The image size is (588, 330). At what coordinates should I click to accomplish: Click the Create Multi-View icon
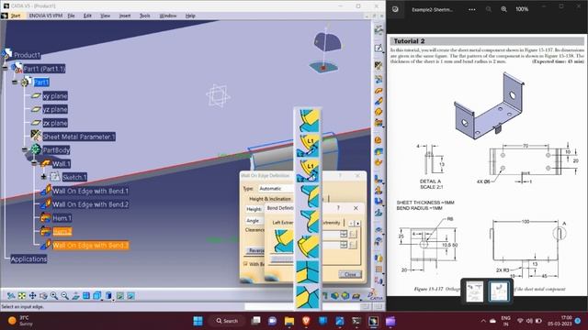pos(86,296)
